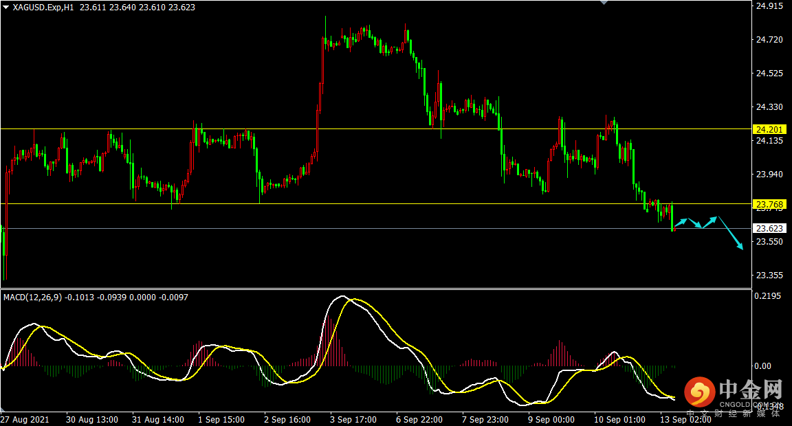Click 24.135 on the price scale
This screenshot has width=792, height=426.
[769, 141]
